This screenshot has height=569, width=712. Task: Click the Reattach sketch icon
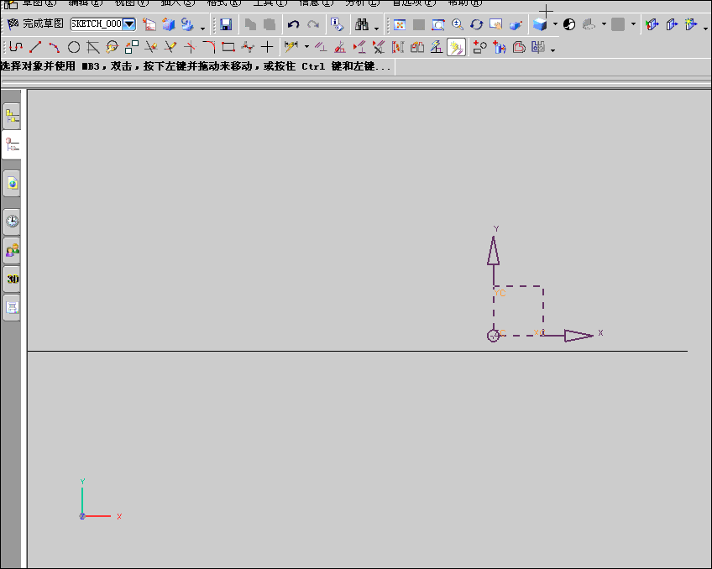pos(187,24)
